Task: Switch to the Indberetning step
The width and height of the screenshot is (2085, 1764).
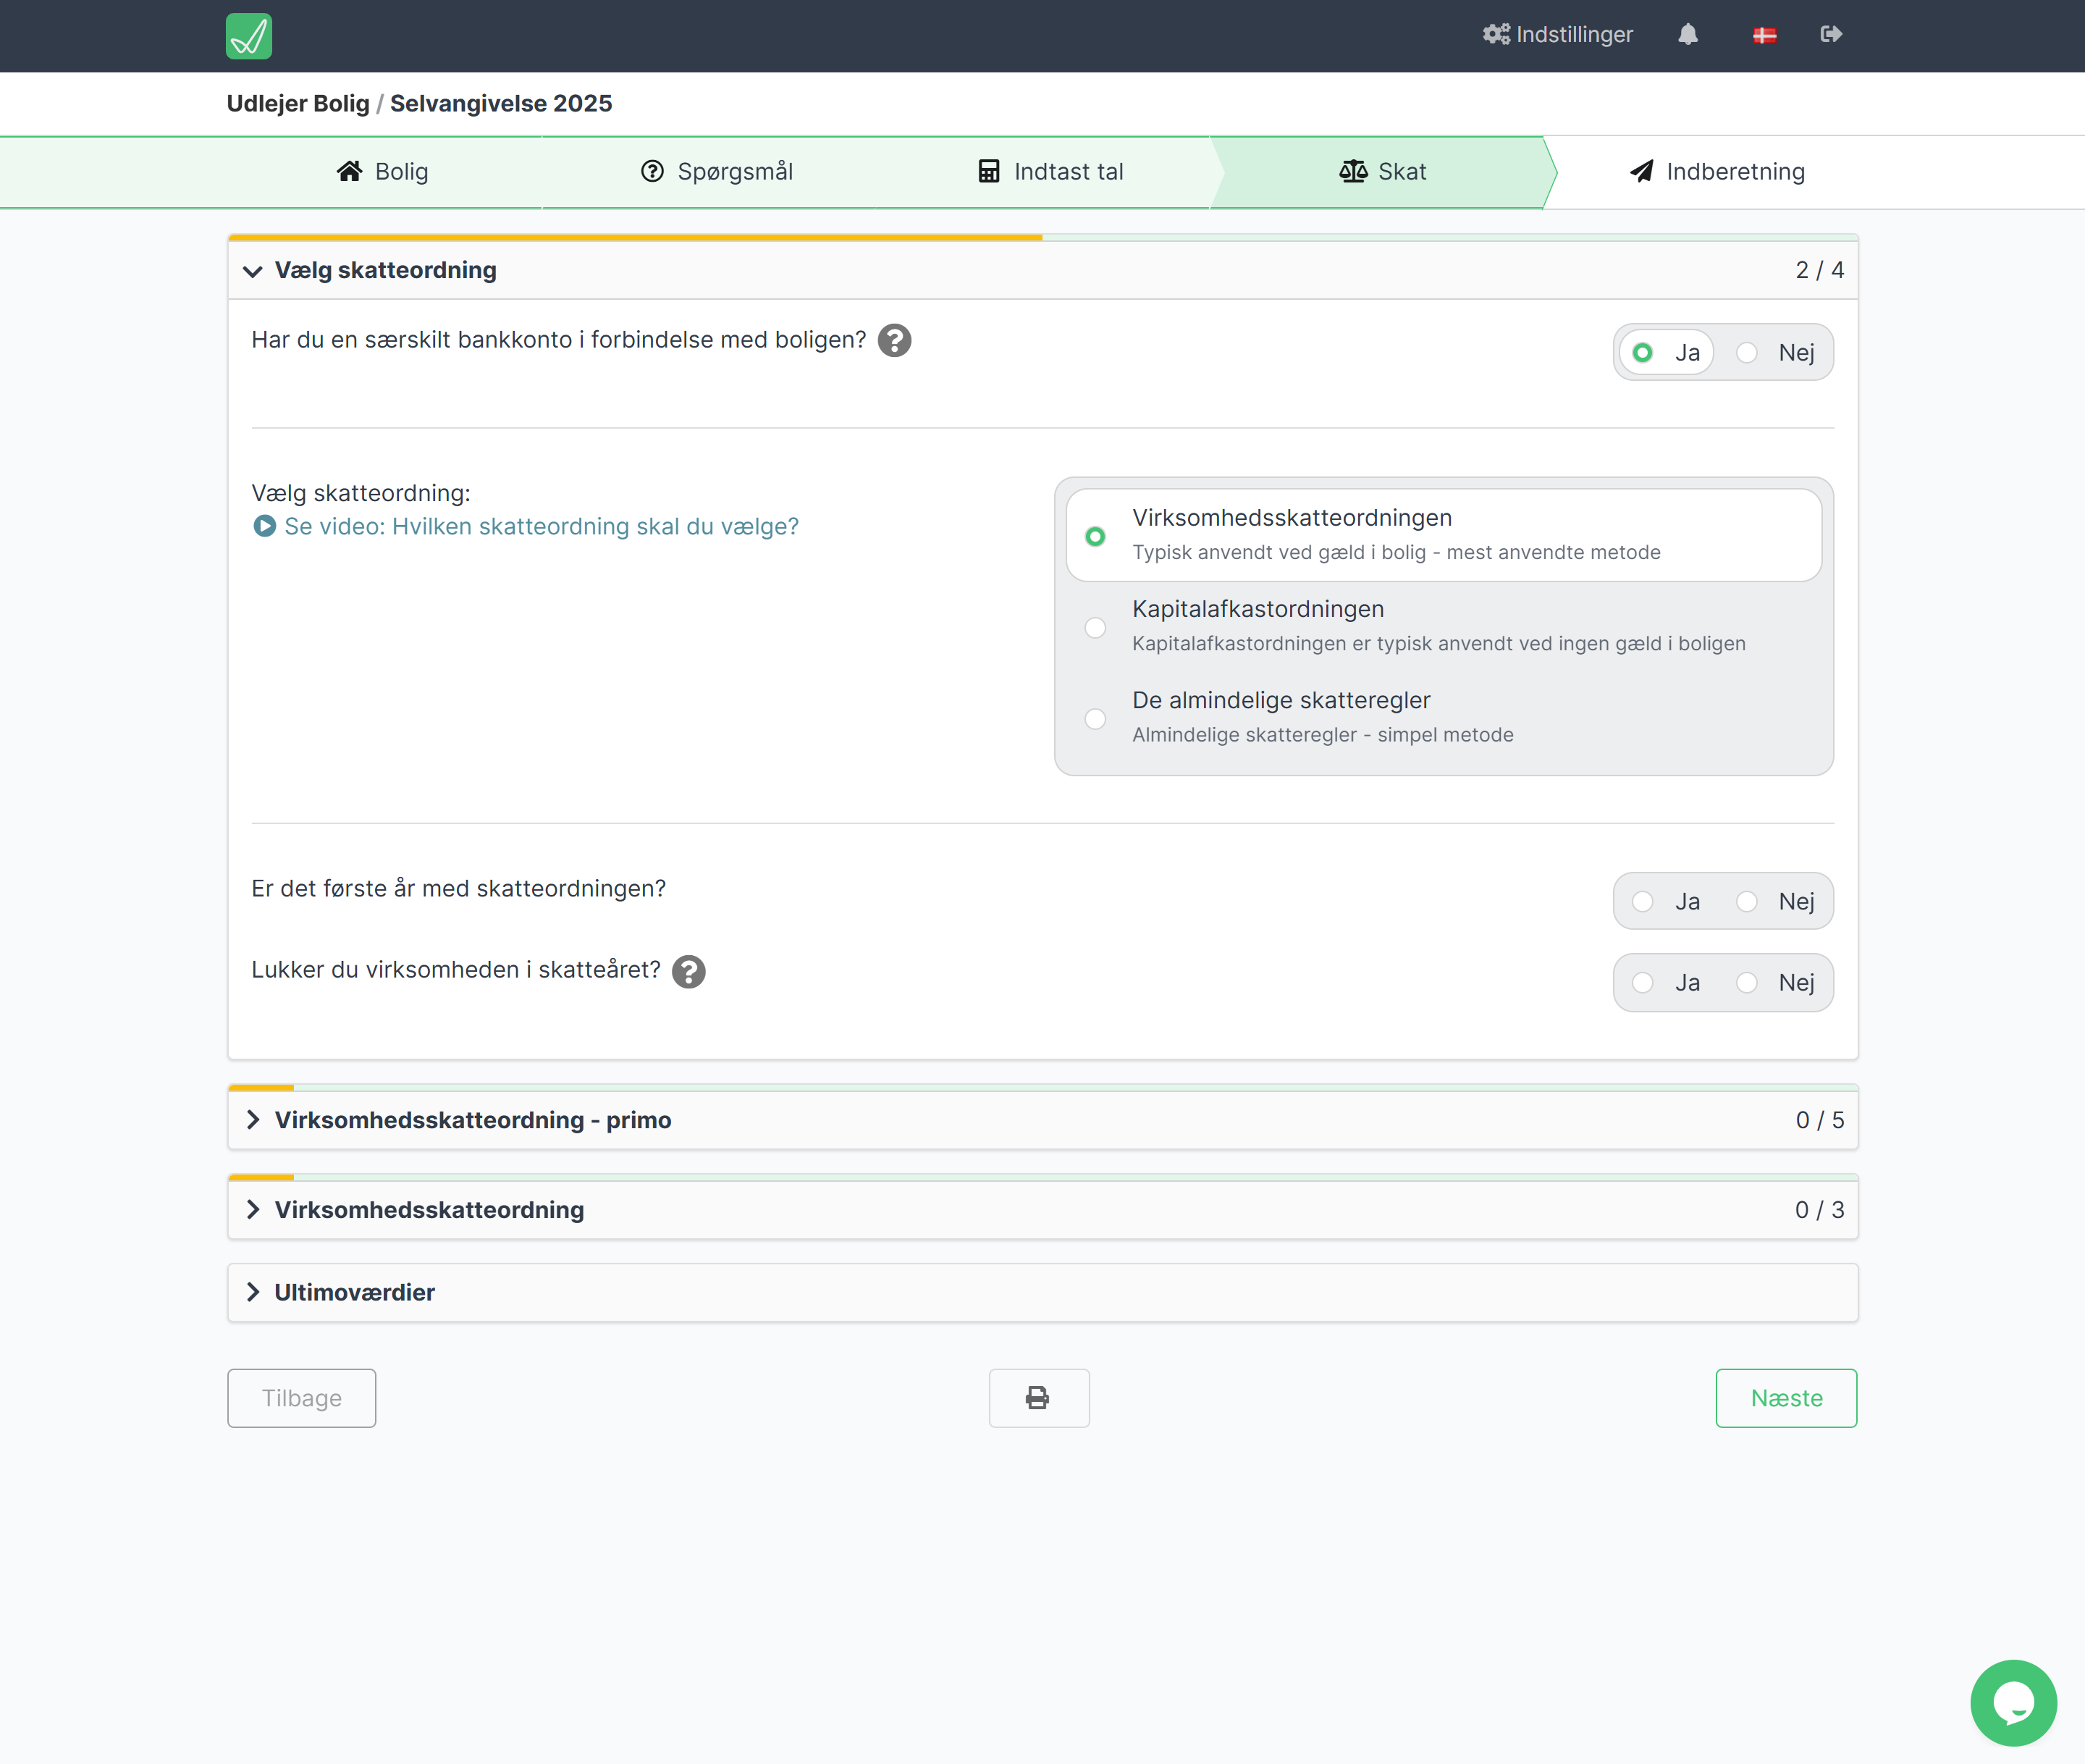Action: (x=1717, y=172)
